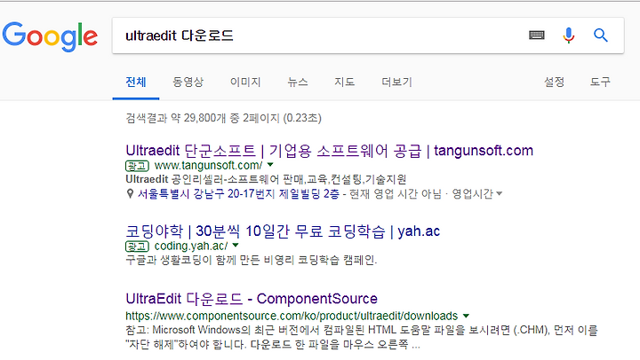The height and width of the screenshot is (360, 640).
Task: Click the map pin icon by the Seoul address
Action: (130, 194)
